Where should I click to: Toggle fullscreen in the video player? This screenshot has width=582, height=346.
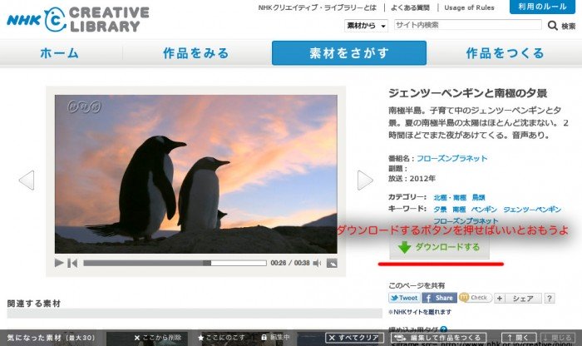[332, 263]
